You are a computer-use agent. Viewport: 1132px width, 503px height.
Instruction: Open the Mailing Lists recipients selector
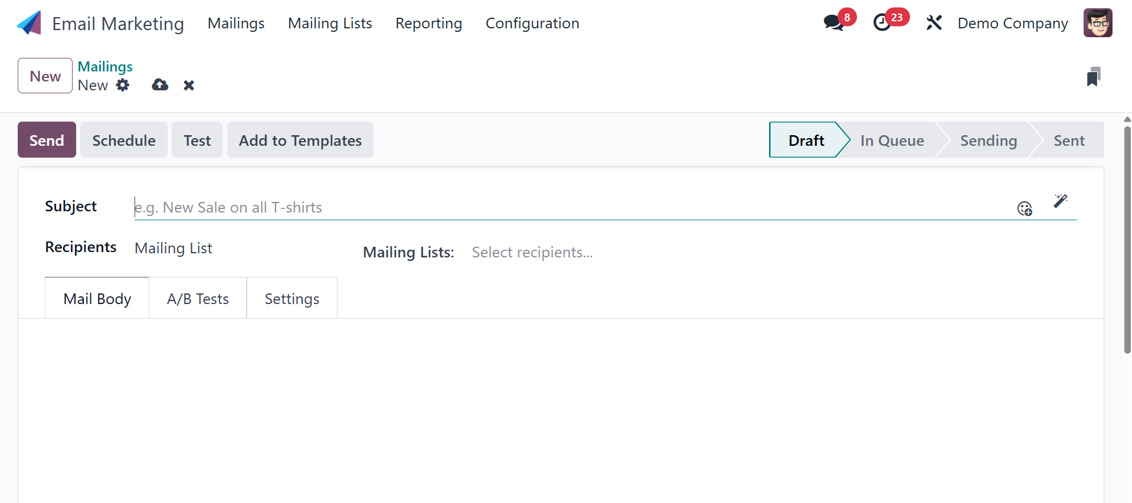[590, 253]
